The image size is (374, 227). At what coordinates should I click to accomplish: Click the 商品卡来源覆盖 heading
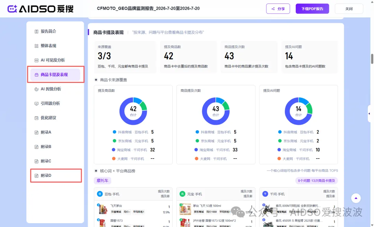click(113, 80)
